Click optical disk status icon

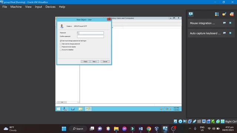tap(180, 122)
